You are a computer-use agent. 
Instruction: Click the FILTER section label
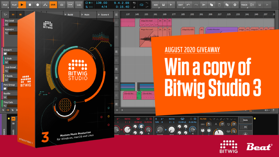click(x=203, y=119)
